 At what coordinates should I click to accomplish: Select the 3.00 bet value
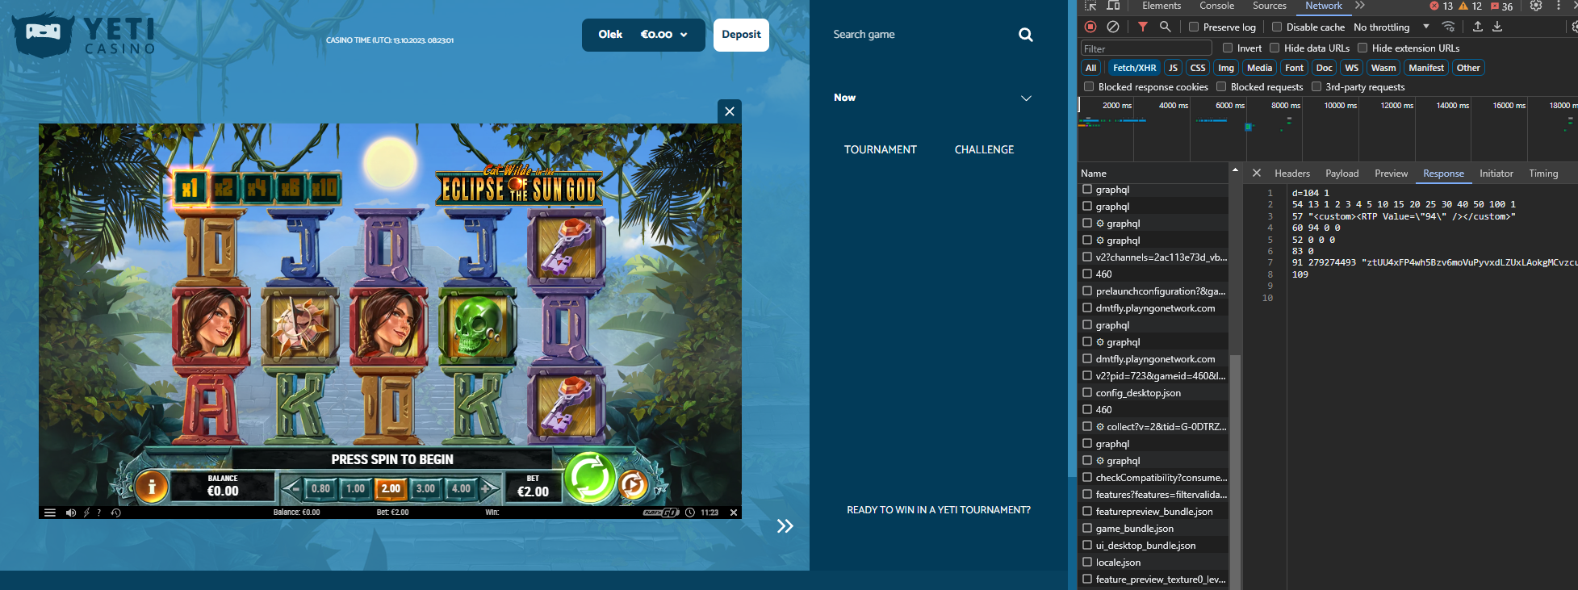click(425, 488)
